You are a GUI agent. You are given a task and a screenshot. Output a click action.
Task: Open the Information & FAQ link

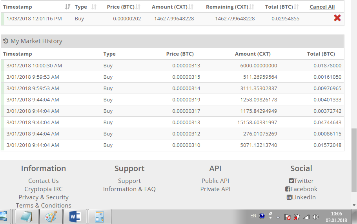(129, 189)
